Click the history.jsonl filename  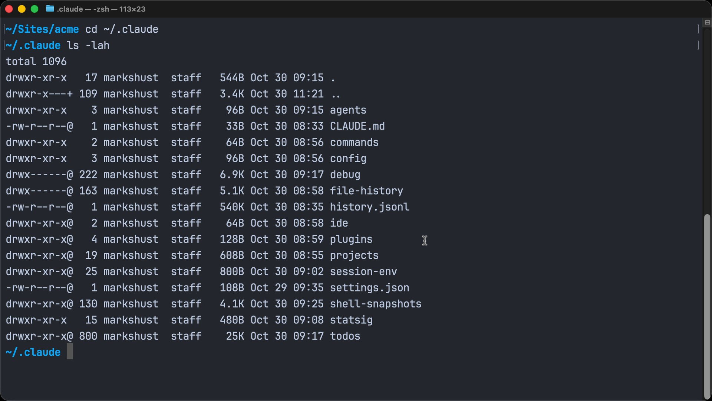coord(369,207)
